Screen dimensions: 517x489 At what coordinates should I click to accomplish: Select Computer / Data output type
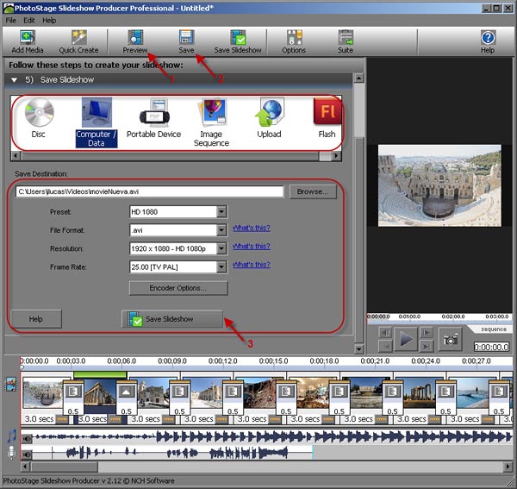97,122
